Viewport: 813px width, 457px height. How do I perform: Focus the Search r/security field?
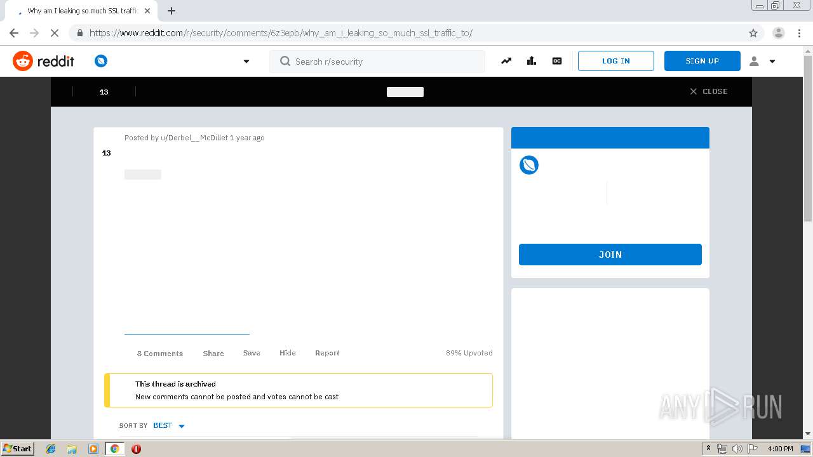(377, 62)
